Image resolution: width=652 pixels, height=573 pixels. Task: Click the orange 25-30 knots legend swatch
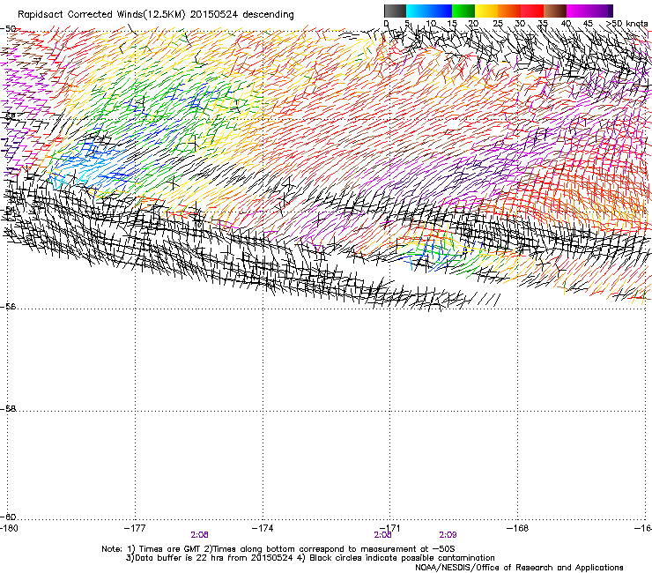click(509, 11)
